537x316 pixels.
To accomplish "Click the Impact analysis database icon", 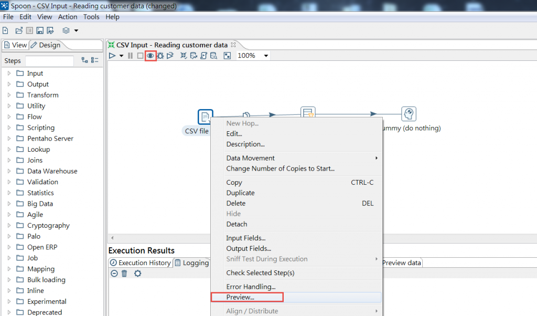I will tap(194, 56).
